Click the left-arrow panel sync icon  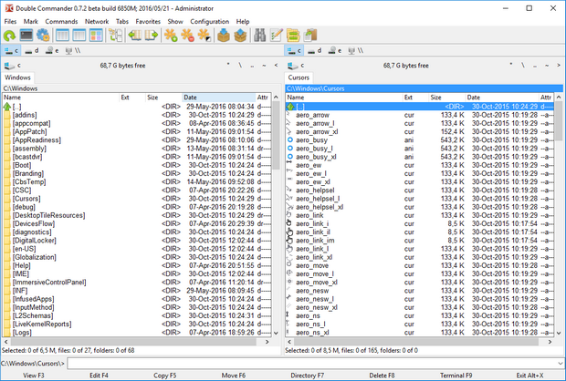[x=135, y=36]
